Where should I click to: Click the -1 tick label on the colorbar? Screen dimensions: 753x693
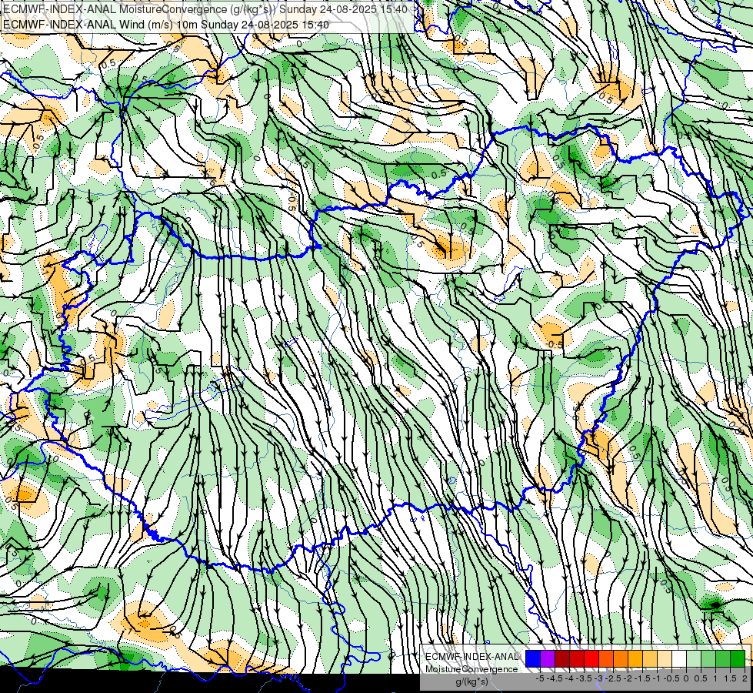coord(657,678)
